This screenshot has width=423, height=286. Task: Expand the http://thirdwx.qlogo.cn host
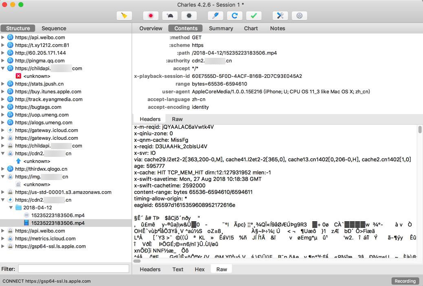(3, 169)
